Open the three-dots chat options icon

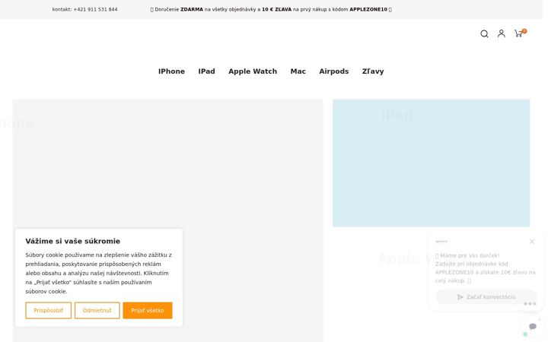(x=530, y=303)
